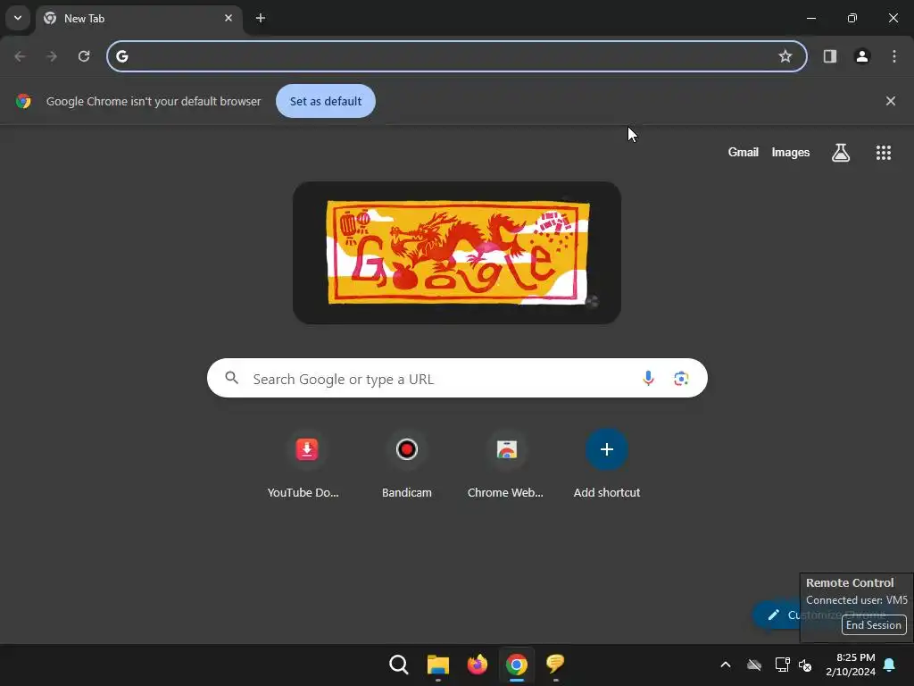Viewport: 914px width, 686px height.
Task: Start voice search with microphone icon
Action: (648, 378)
